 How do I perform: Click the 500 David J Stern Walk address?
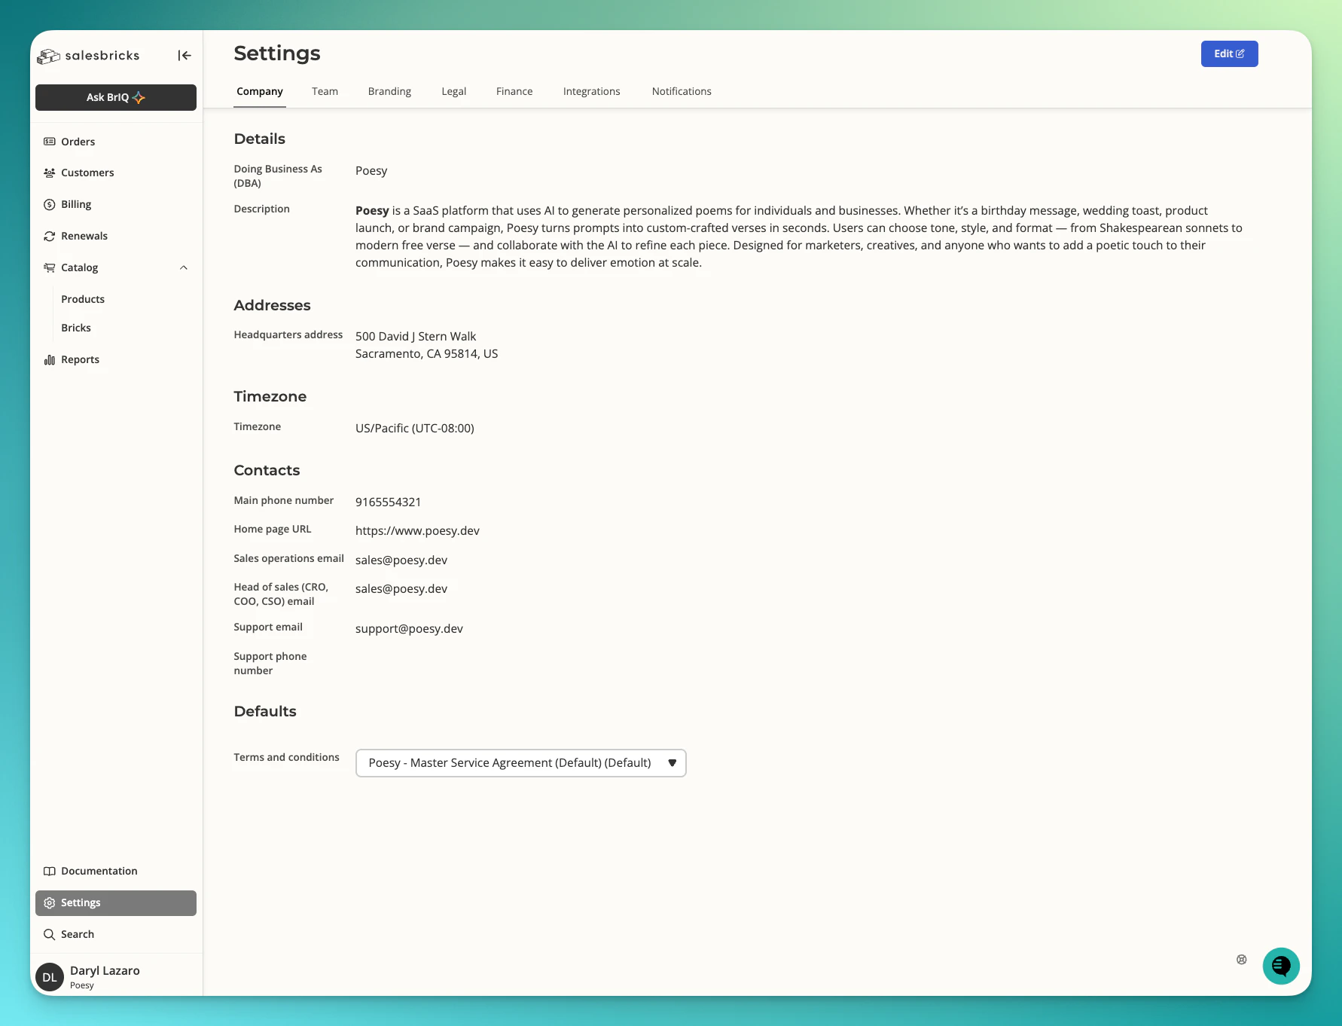click(416, 337)
